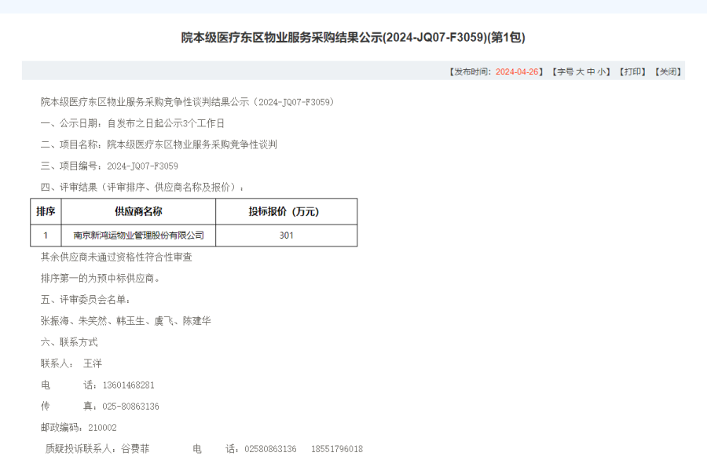The height and width of the screenshot is (471, 707).
Task: Click the 打印 print link
Action: coord(632,71)
